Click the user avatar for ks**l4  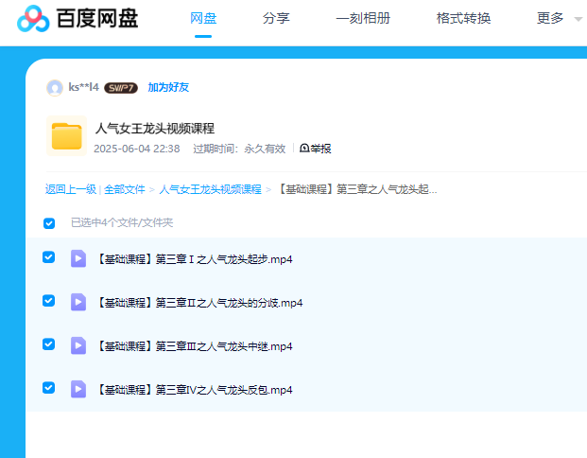coord(55,88)
